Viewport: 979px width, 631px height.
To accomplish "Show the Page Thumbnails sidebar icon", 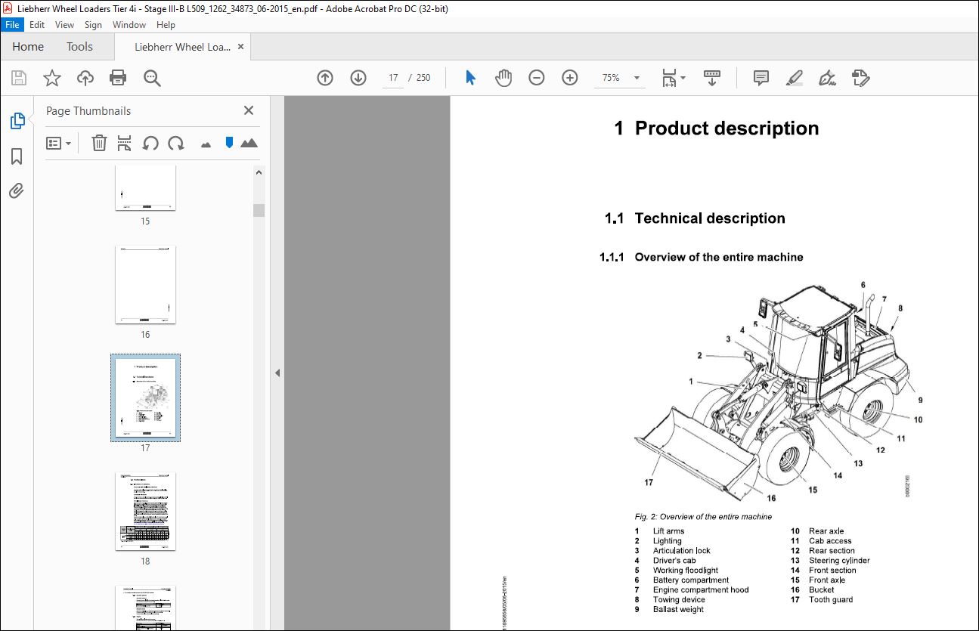I will [x=17, y=121].
